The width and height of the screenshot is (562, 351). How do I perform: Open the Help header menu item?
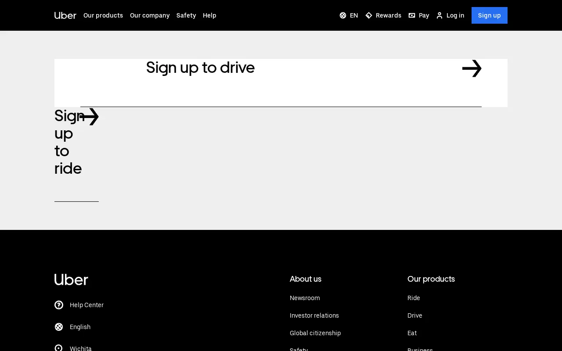tap(209, 15)
